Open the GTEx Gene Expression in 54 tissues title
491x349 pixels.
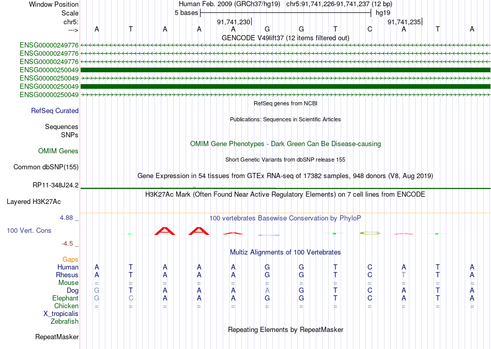(285, 176)
